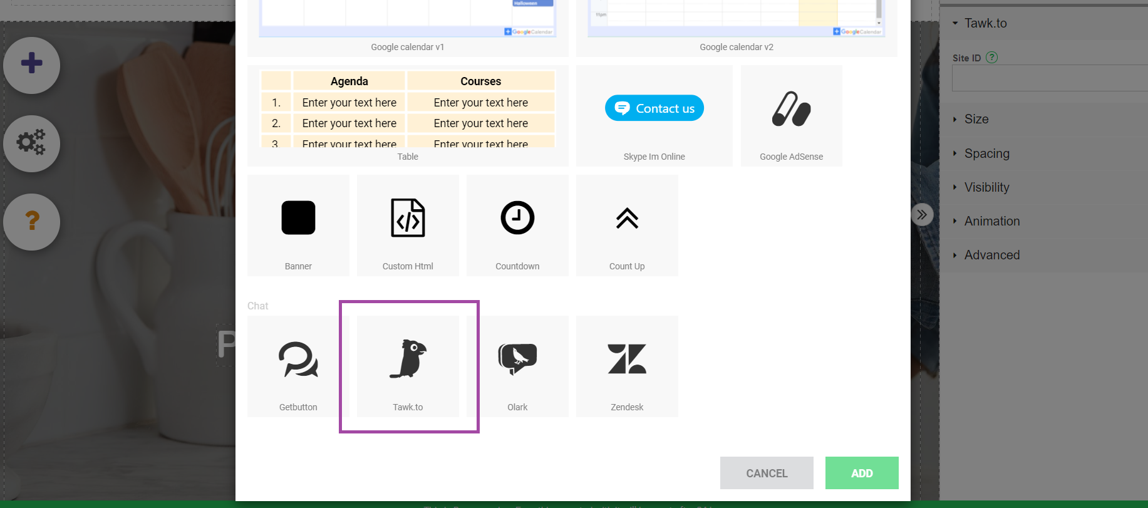Select the Banner widget
The image size is (1148, 508).
[298, 225]
